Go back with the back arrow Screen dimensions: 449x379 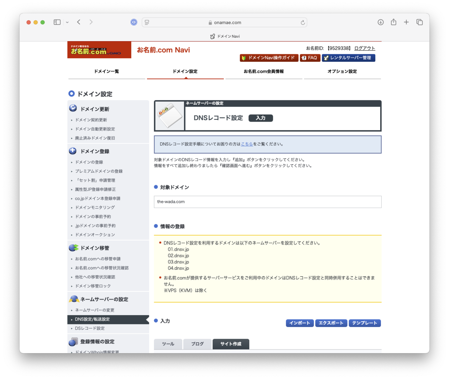tap(79, 22)
